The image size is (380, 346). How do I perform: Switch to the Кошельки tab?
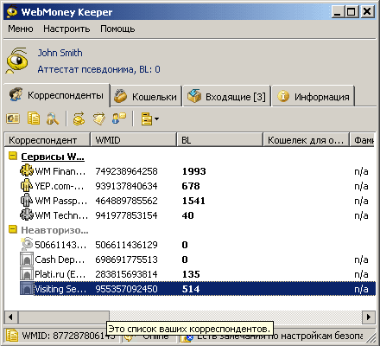[146, 97]
